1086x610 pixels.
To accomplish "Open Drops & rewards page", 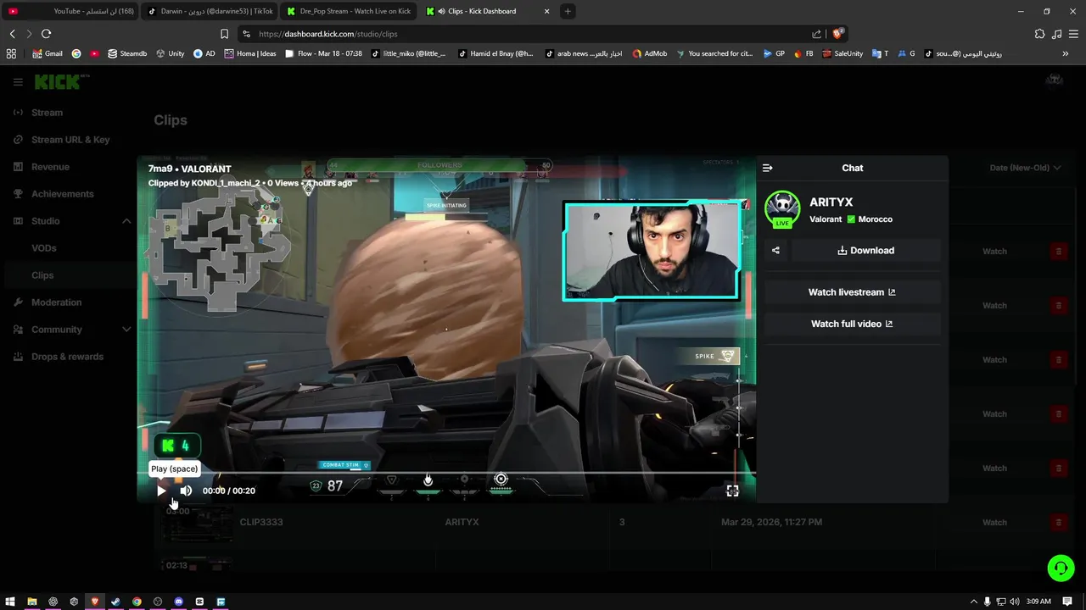I will (x=67, y=357).
